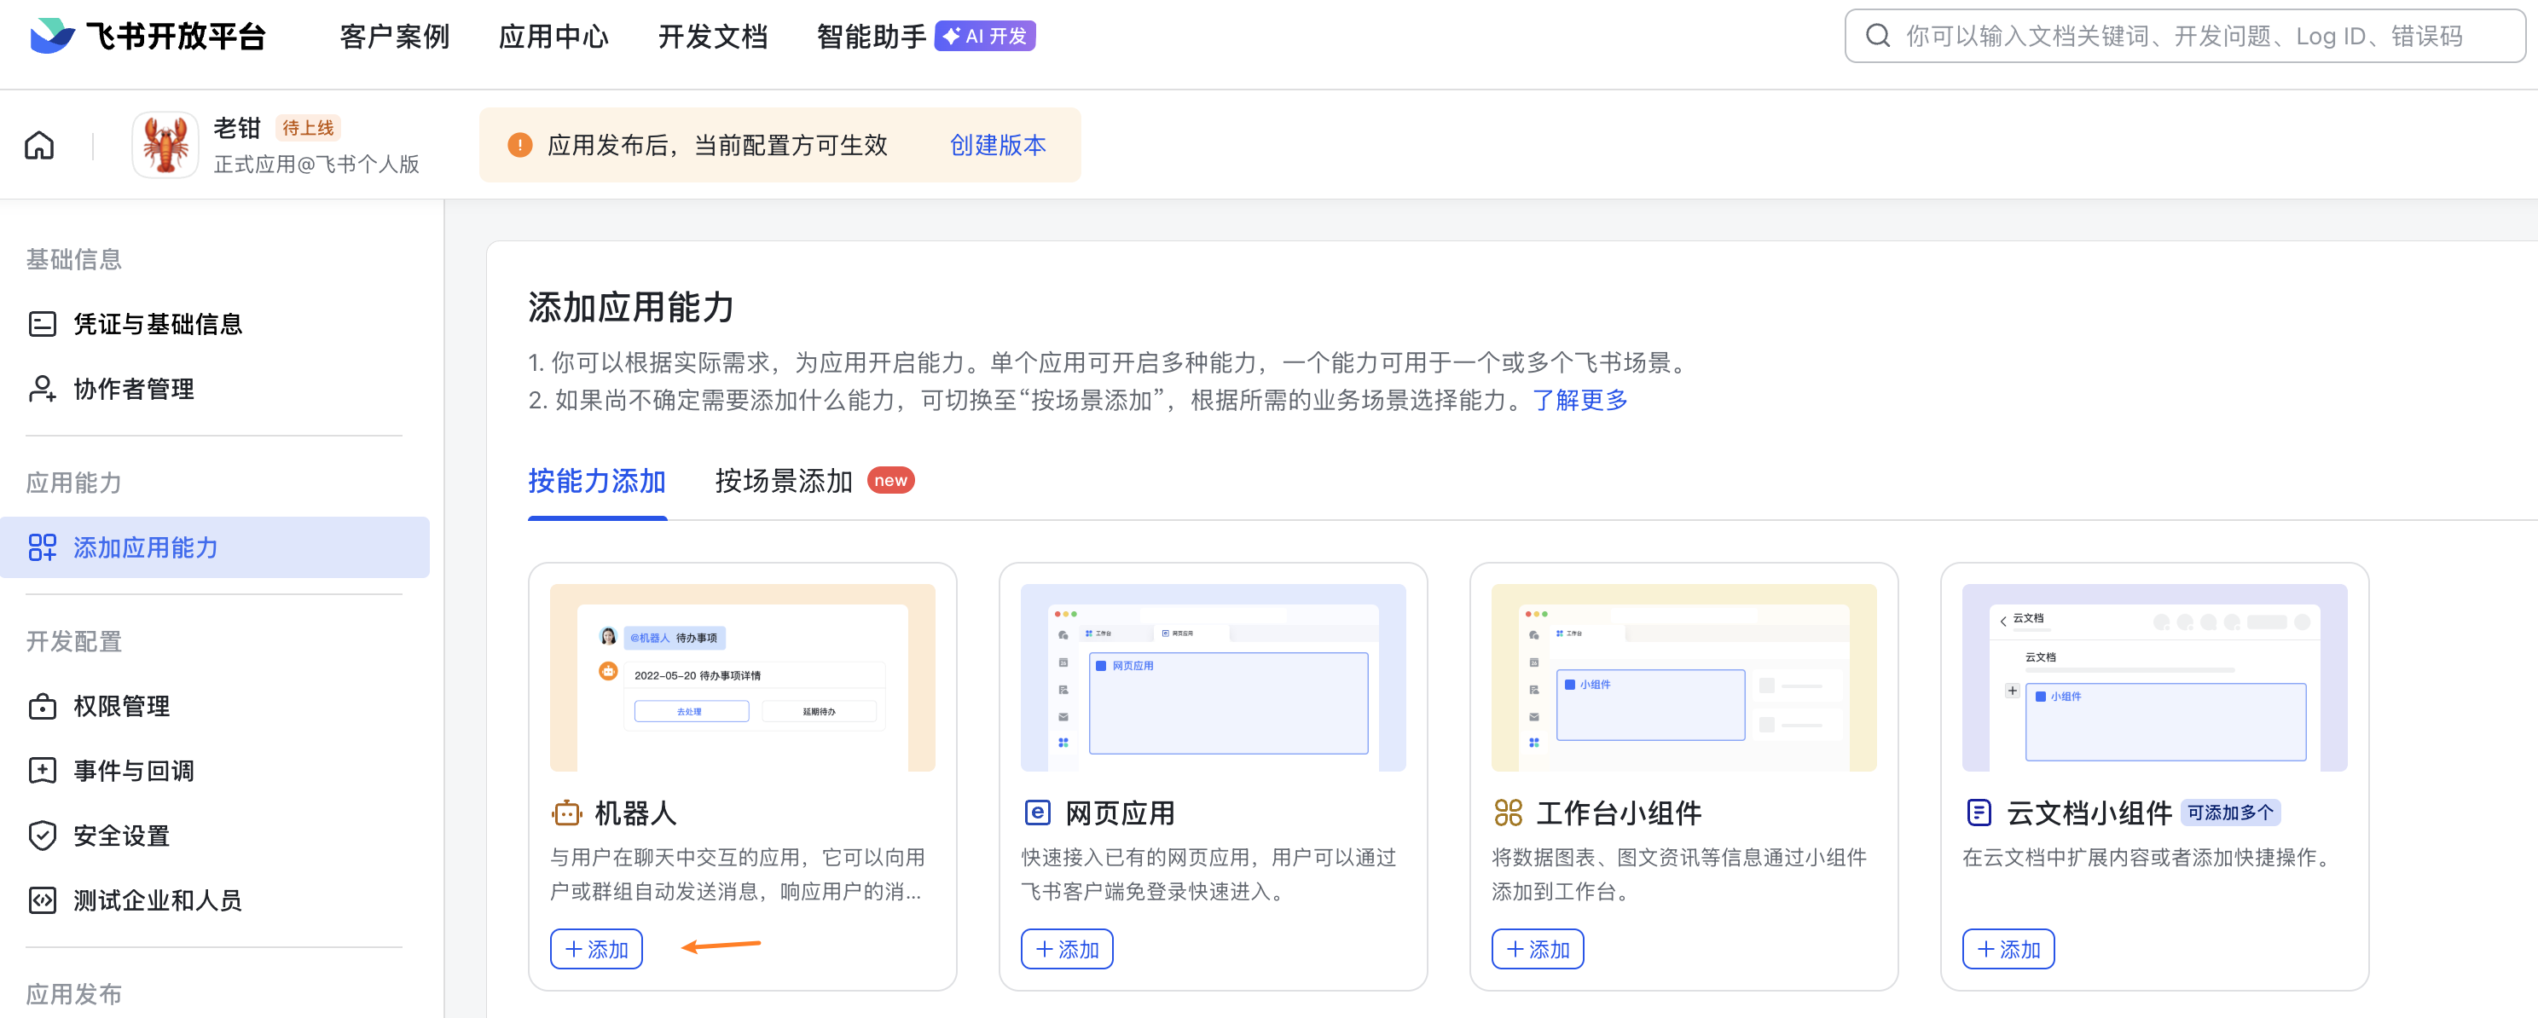Click the 云文档小组件 document icon
Viewport: 2538px width, 1018px height.
click(1979, 813)
